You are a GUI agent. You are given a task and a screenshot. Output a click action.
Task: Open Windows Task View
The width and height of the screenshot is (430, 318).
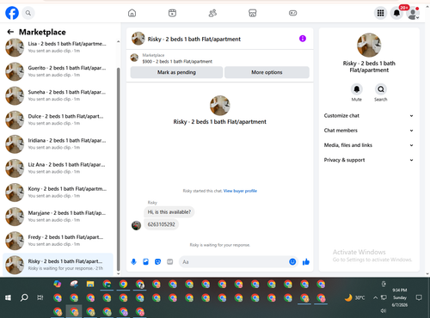[x=40, y=297]
